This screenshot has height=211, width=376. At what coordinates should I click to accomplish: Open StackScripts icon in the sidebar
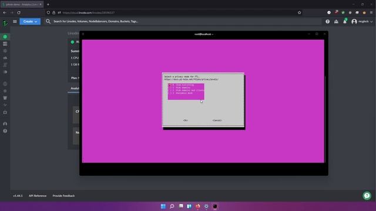pyautogui.click(x=5, y=65)
